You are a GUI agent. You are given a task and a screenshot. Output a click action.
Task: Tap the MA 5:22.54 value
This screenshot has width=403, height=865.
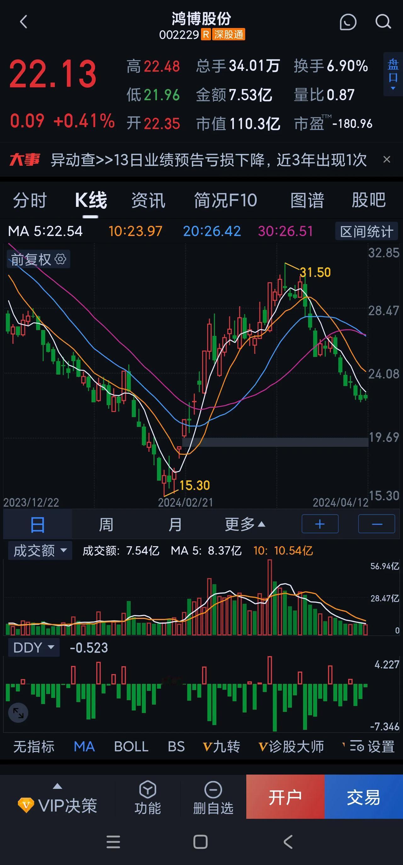click(45, 231)
